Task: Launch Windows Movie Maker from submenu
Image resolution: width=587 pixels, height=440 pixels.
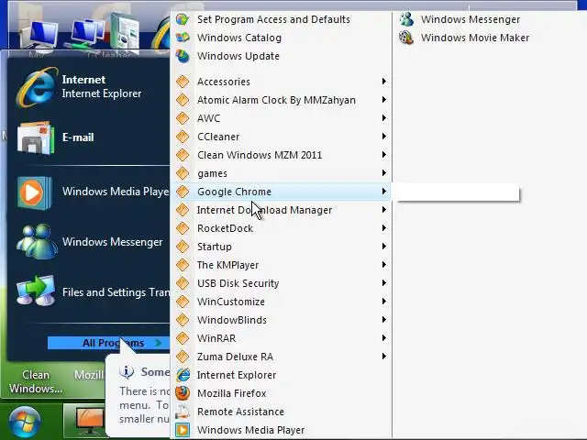Action: pyautogui.click(x=475, y=38)
